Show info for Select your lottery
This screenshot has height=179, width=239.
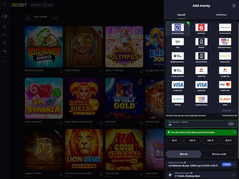pos(192,173)
